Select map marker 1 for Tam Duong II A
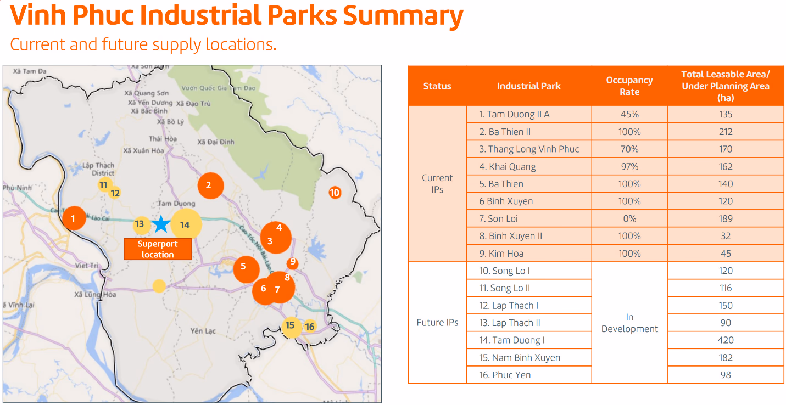Image resolution: width=786 pixels, height=405 pixels. pyautogui.click(x=74, y=218)
